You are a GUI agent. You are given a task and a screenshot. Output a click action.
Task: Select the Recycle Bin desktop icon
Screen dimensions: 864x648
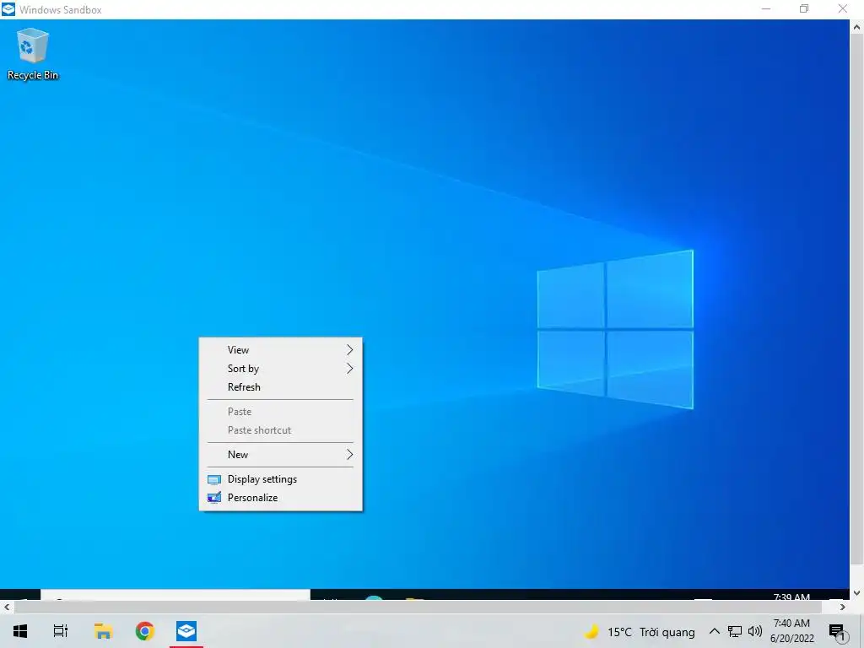(x=33, y=55)
